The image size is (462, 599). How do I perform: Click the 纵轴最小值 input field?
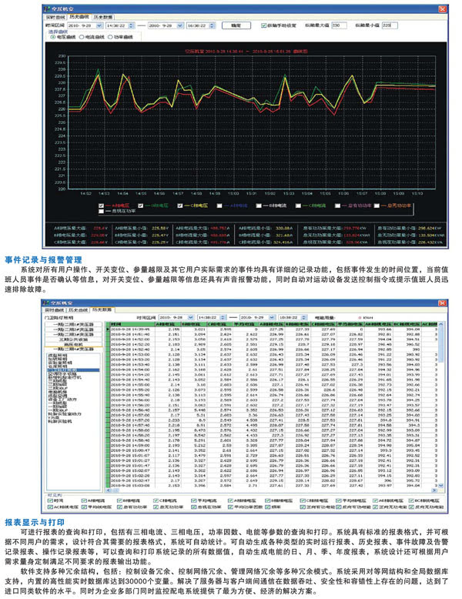coord(391,25)
